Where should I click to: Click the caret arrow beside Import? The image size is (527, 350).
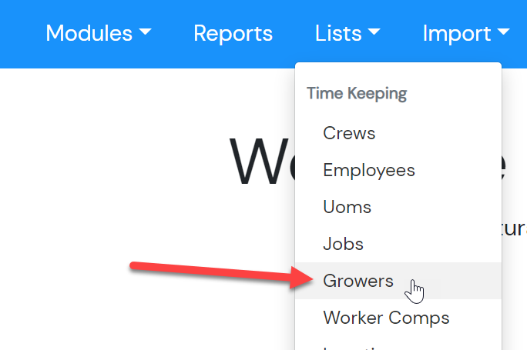[x=503, y=32]
